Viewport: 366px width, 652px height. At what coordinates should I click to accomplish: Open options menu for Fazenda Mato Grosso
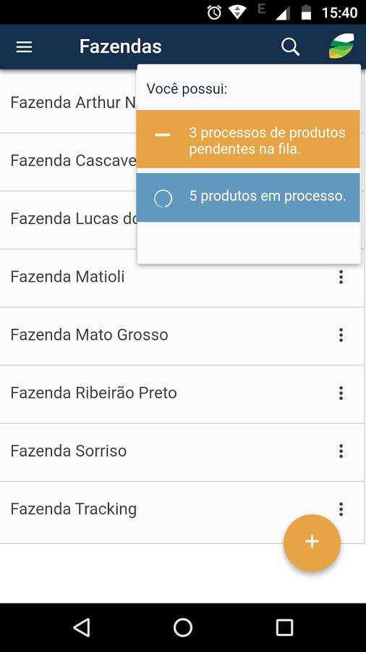coord(341,335)
